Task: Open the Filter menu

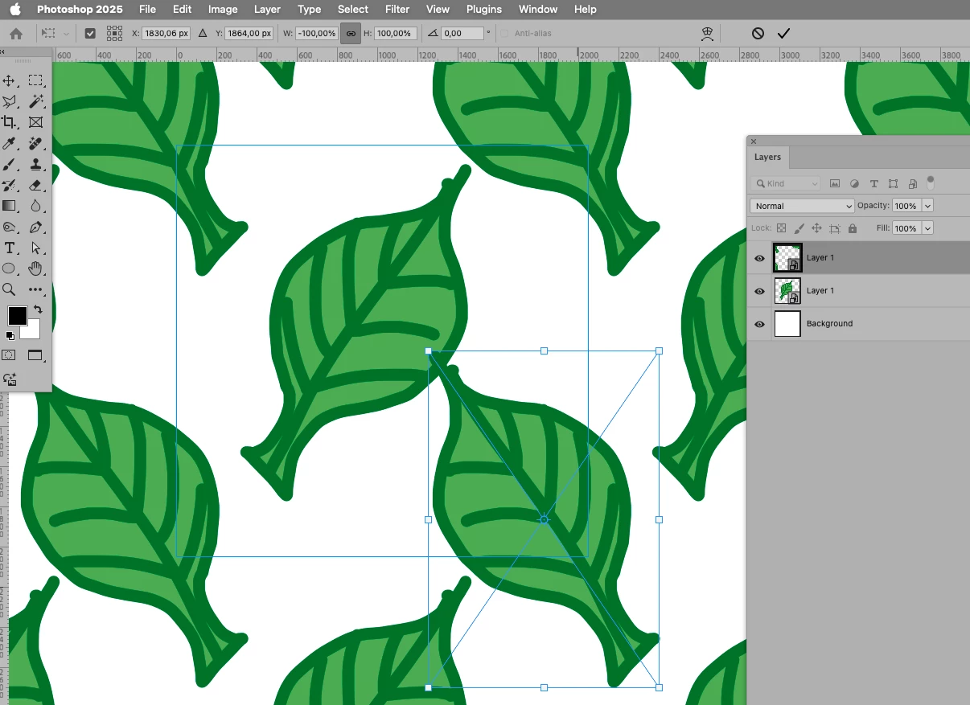Action: pos(397,9)
